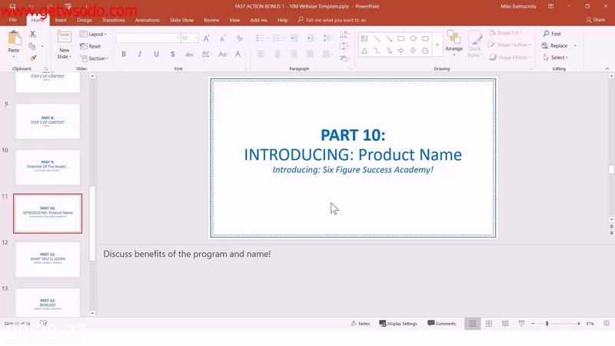
Task: Apply Strikethrough formatting icon
Action: 189,54
